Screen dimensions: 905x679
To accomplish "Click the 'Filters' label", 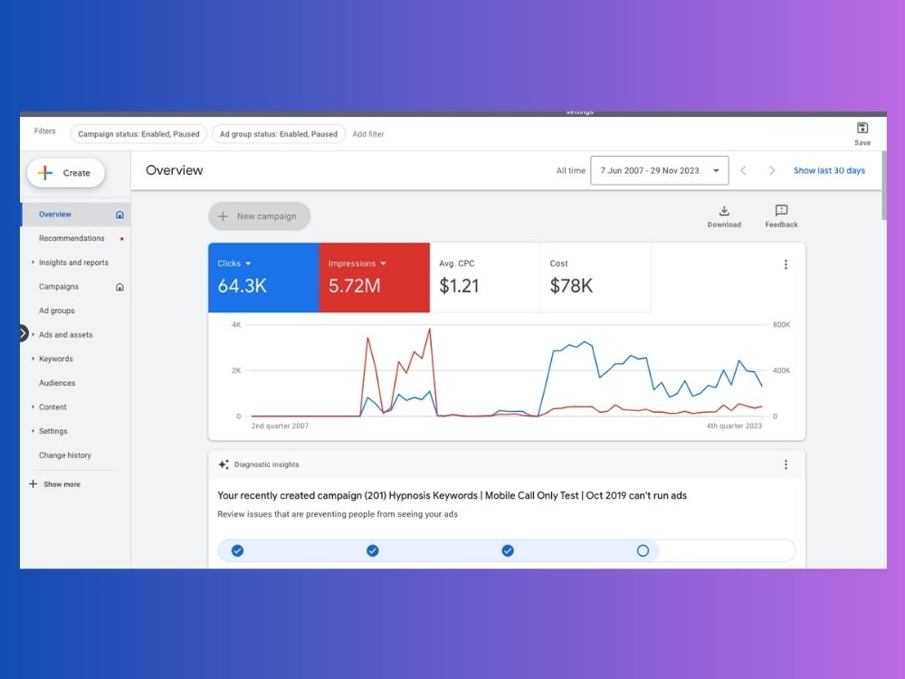I will (x=45, y=131).
